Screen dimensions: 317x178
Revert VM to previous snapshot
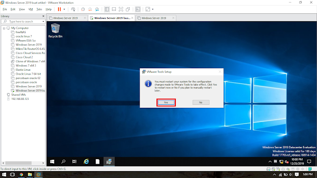[90, 9]
